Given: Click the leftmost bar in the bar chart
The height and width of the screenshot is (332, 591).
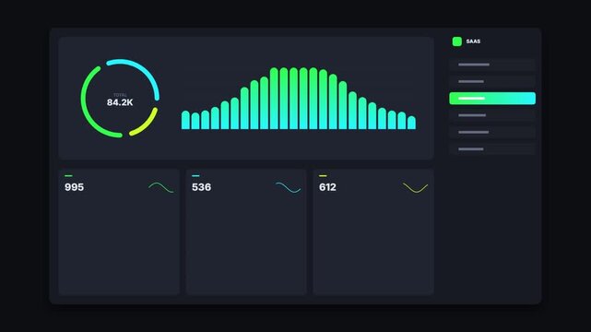Looking at the screenshot, I should (185, 120).
